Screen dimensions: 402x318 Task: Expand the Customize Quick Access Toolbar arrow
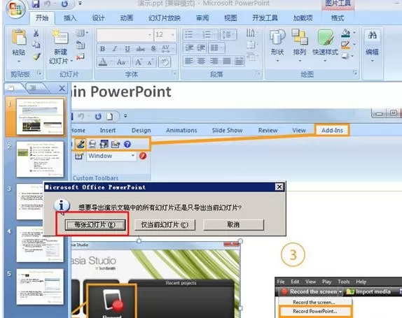tap(81, 3)
